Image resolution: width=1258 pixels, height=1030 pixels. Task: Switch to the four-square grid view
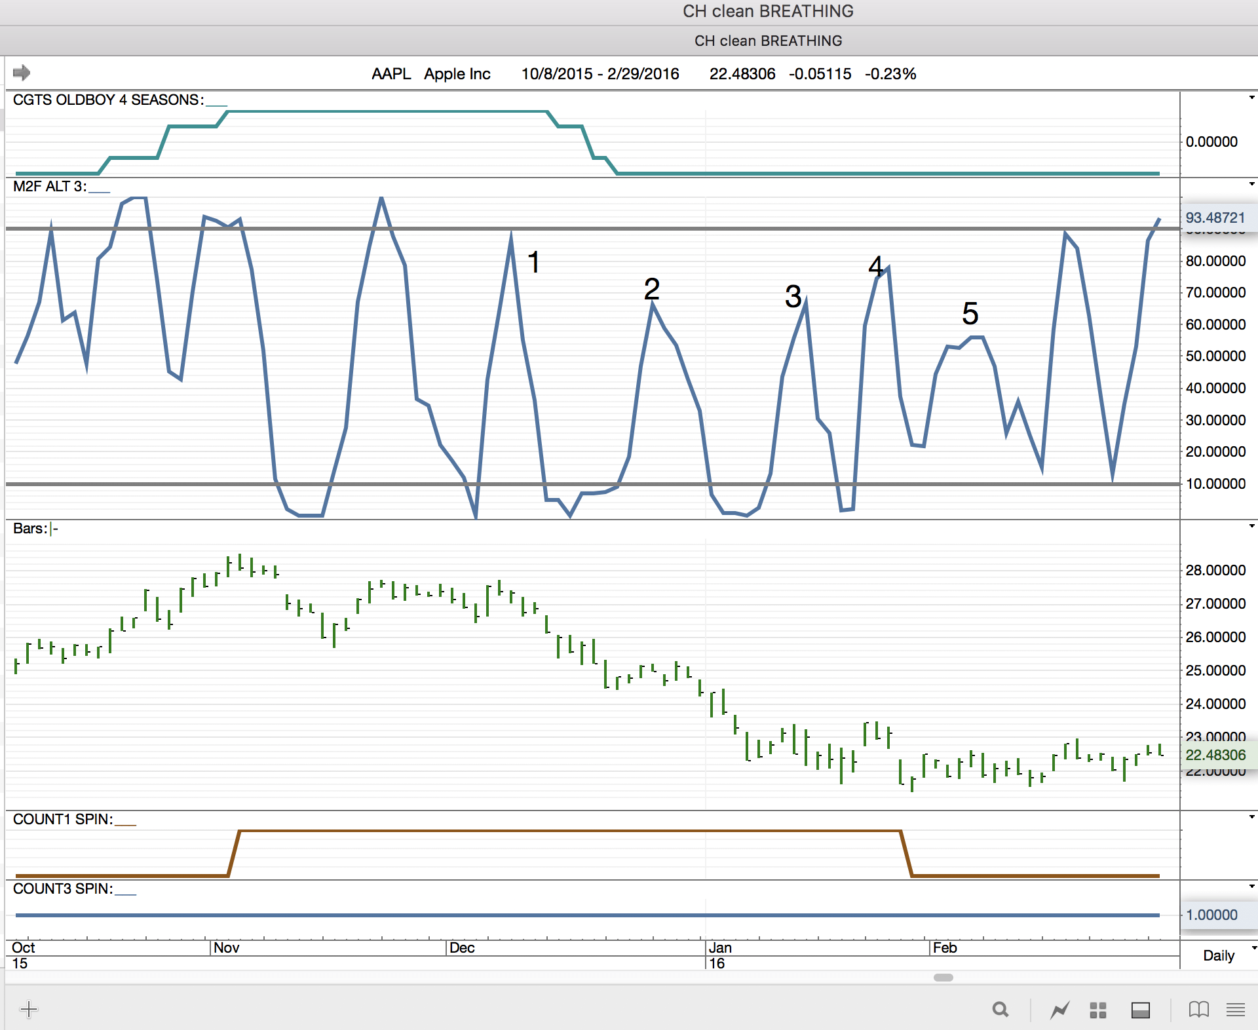(1098, 1010)
